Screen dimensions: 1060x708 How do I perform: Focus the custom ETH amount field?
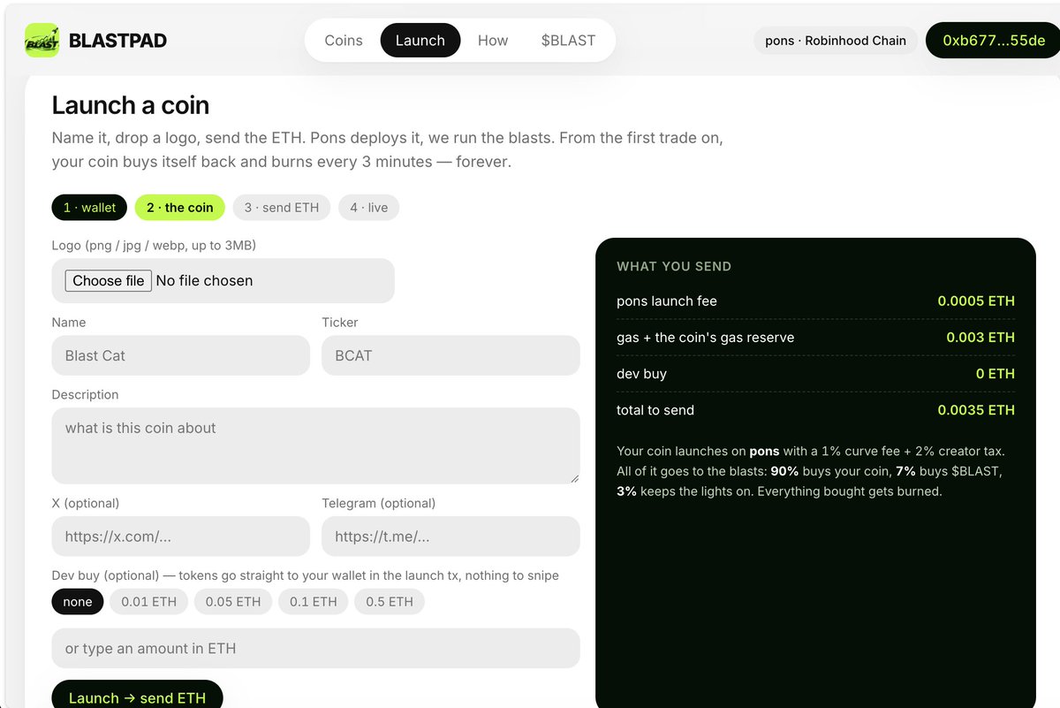315,648
